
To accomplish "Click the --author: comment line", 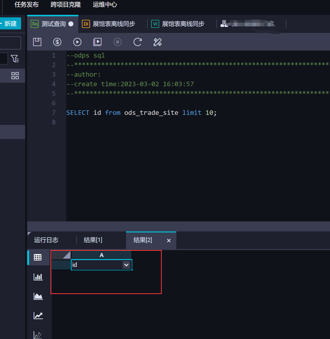I will (x=84, y=74).
